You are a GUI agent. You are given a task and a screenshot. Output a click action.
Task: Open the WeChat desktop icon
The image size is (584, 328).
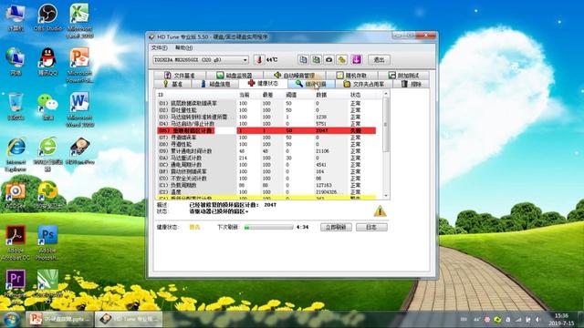[47, 107]
